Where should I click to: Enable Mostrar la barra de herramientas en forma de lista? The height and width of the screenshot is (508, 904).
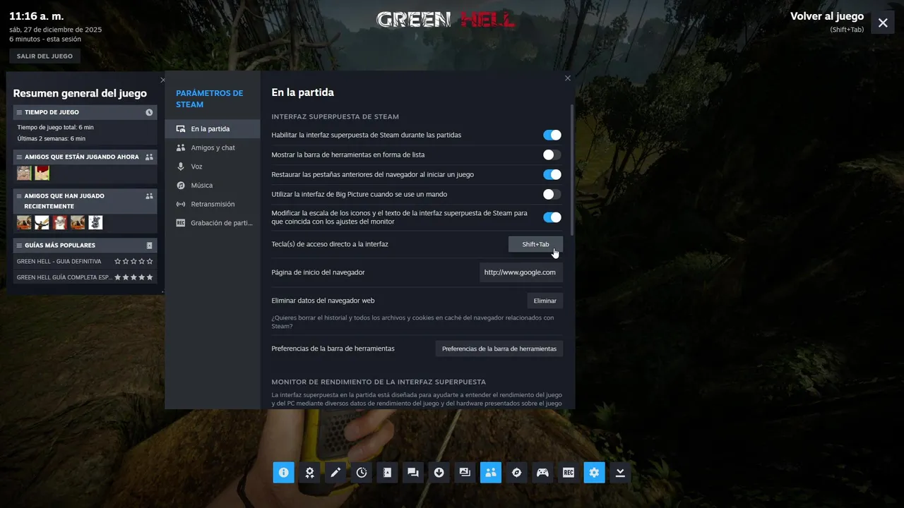pyautogui.click(x=552, y=155)
